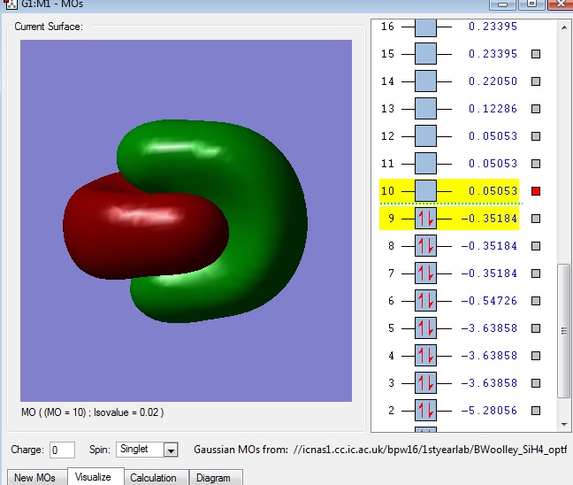Select the paired-electron box for orbital 9

click(x=425, y=219)
